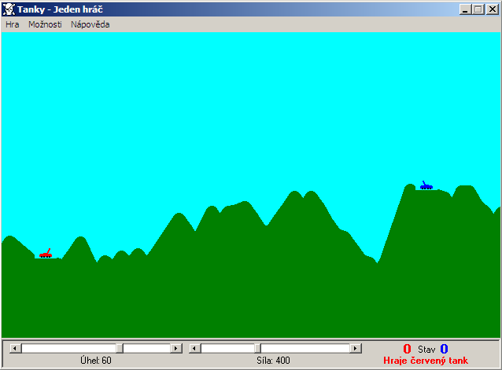Decrease power with the Síla left arrow
This screenshot has height=370, width=502.
[194, 348]
